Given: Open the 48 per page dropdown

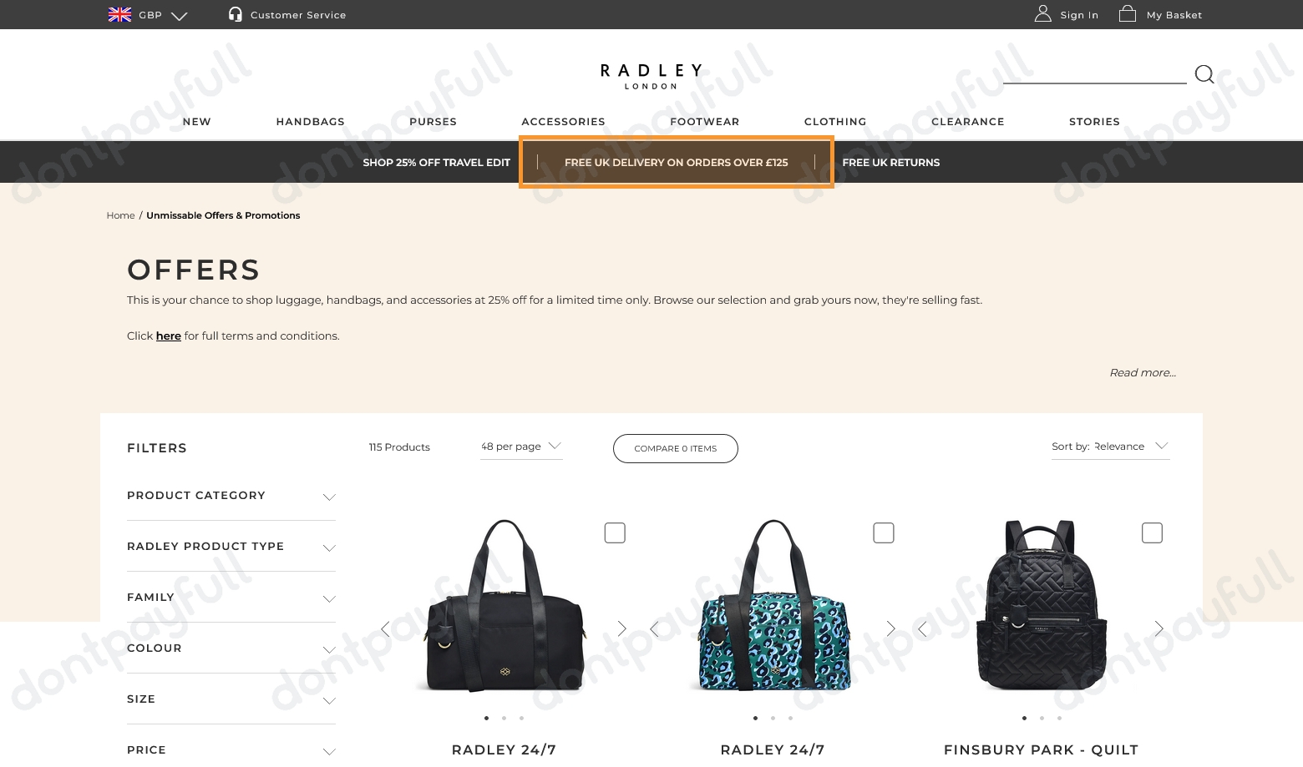Looking at the screenshot, I should coord(521,447).
